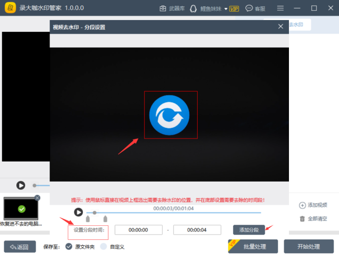Click the 添加分段 button
Screen dimensions: 339x259
point(249,230)
